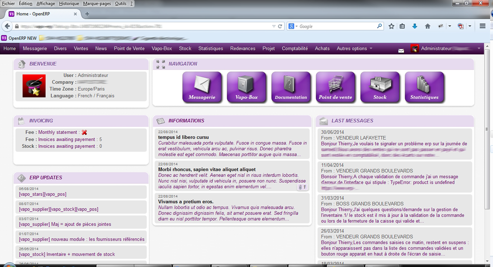The width and height of the screenshot is (493, 267).
Task: Click the magician hat user picture in Bienvenue
Action: coord(34,85)
